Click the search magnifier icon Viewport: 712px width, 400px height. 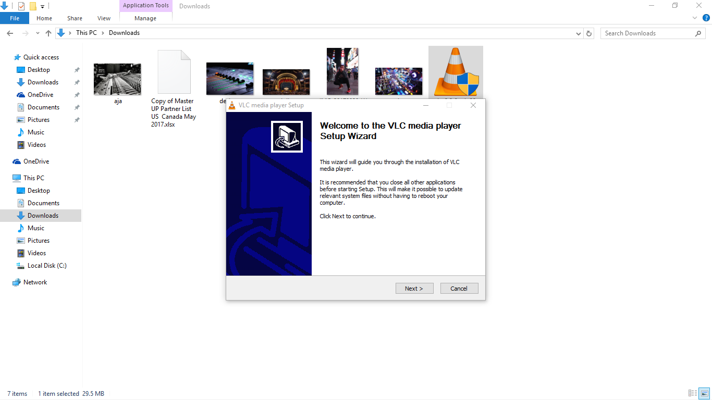tap(698, 33)
